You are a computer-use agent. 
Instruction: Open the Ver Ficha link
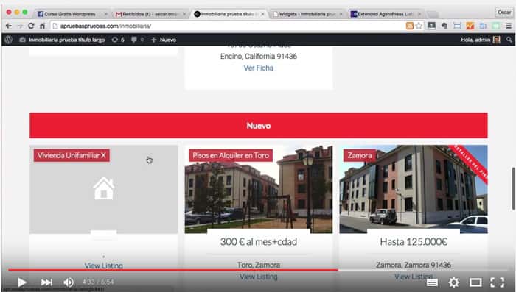[258, 68]
